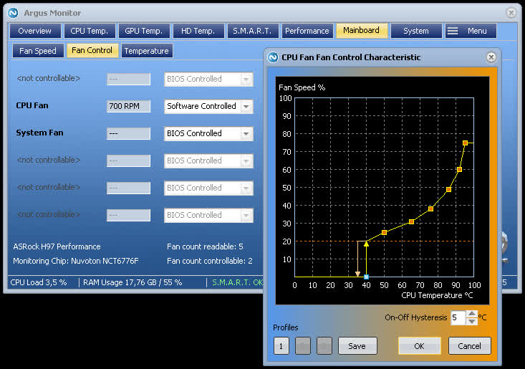
Task: Select the blue start point at 40°C
Action: 366,277
